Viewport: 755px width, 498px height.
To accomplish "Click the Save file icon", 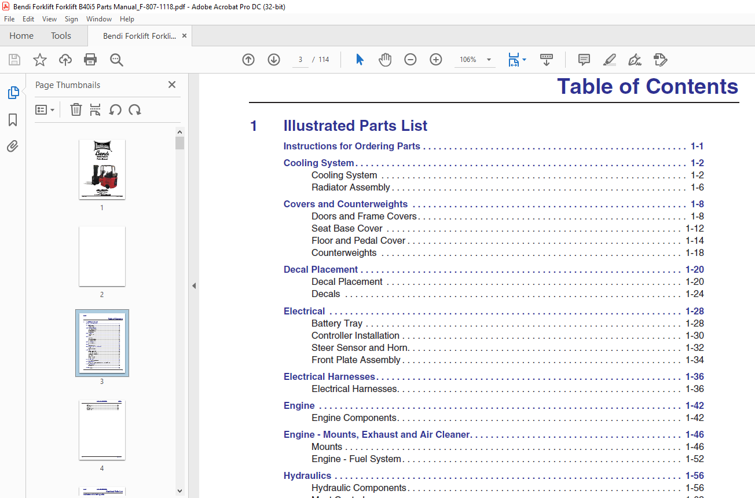I will pyautogui.click(x=14, y=60).
